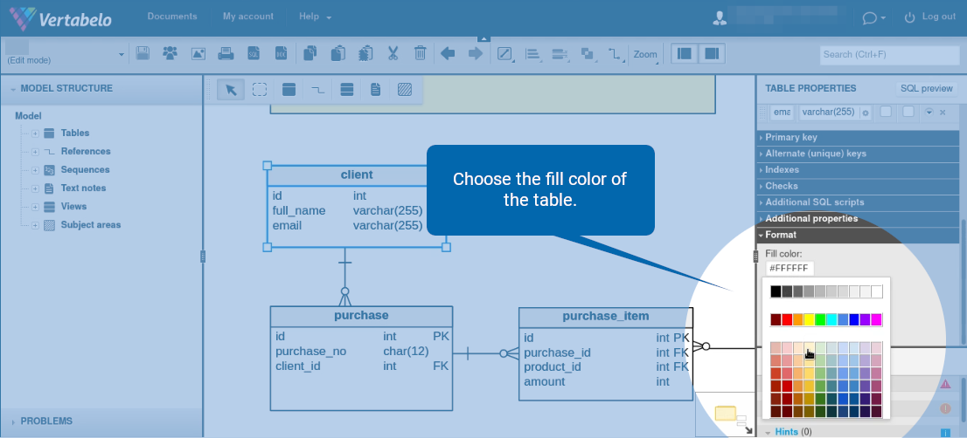Toggle second checkbox in email column row
The width and height of the screenshot is (967, 438).
coord(908,112)
